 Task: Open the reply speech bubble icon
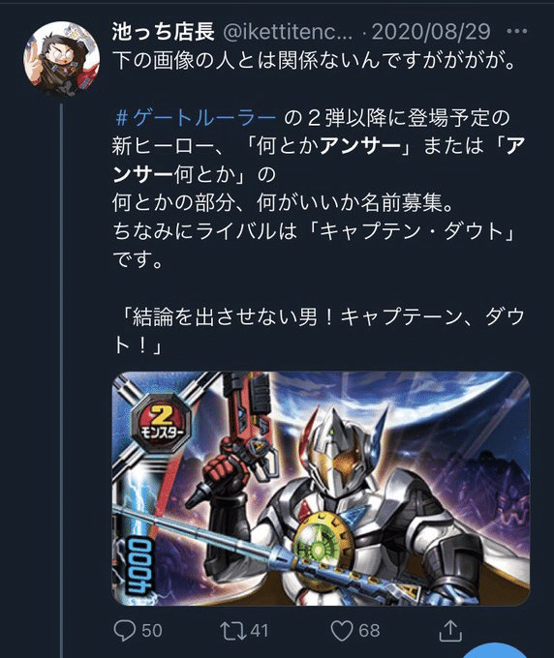[125, 630]
